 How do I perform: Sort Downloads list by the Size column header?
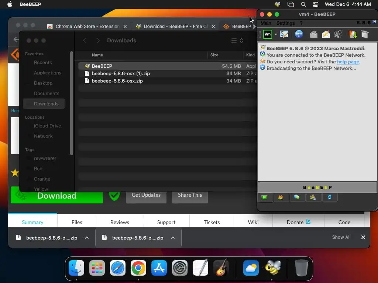[x=214, y=55]
